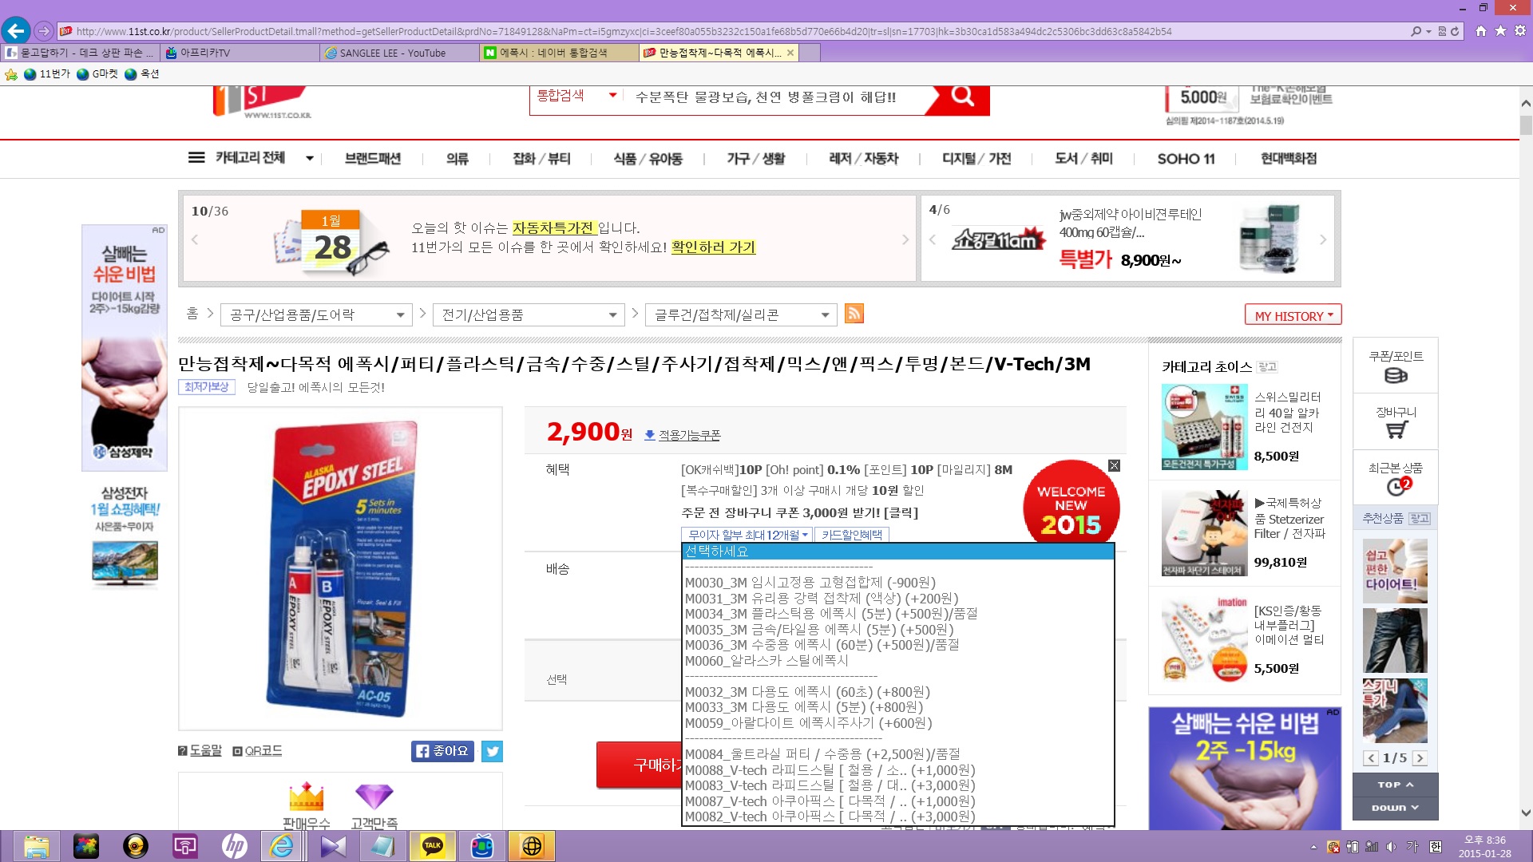Open the 글루건/접착제/실리콘 category dropdown

pyautogui.click(x=740, y=314)
